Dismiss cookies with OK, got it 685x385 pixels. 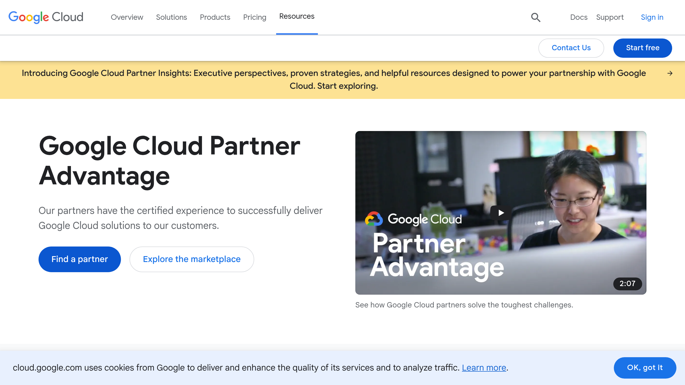pyautogui.click(x=645, y=368)
